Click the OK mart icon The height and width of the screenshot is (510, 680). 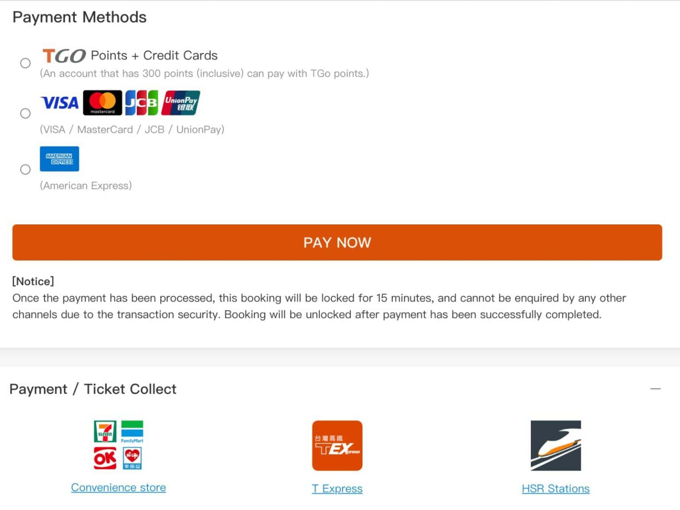point(104,458)
